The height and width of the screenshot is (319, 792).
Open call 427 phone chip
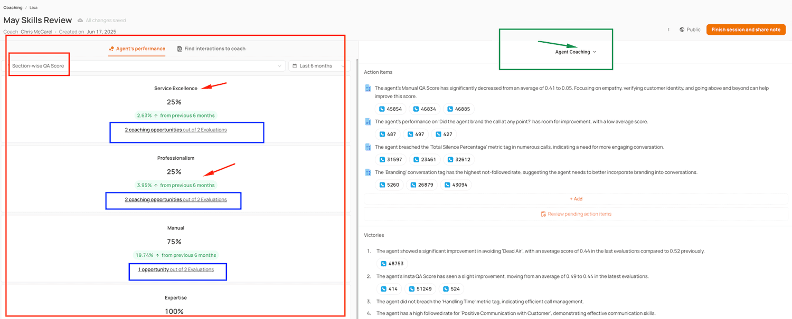443,134
